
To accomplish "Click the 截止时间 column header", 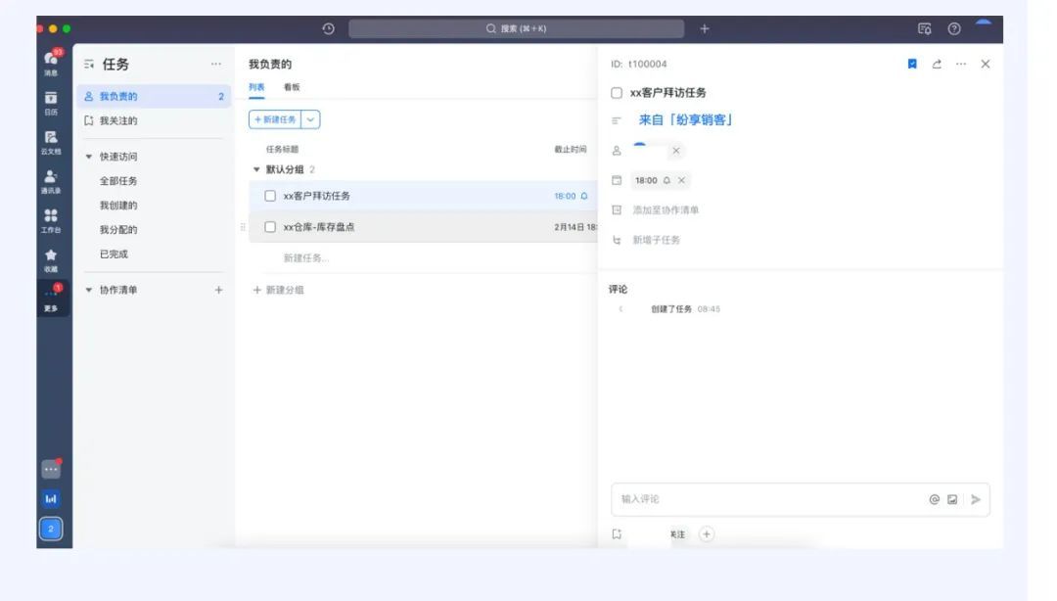I will point(571,149).
